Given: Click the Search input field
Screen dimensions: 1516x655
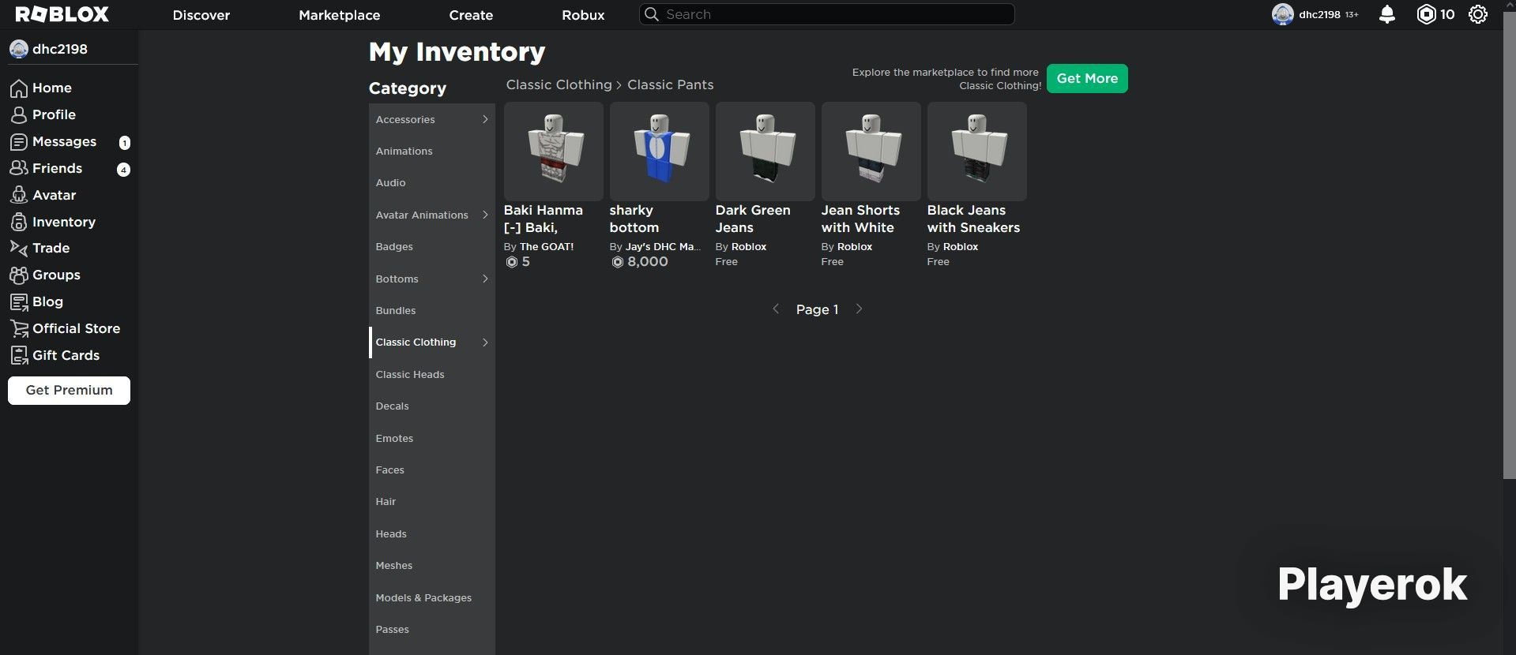Looking at the screenshot, I should pyautogui.click(x=826, y=14).
